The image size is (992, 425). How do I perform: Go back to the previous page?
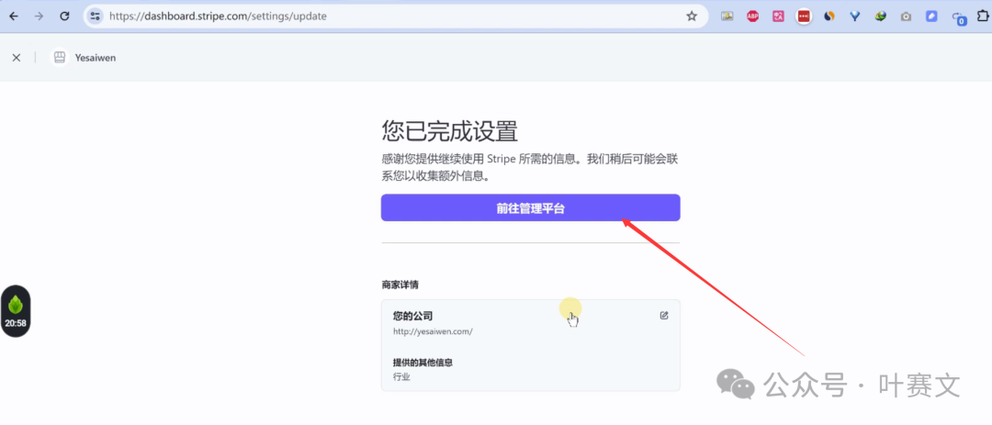[14, 16]
